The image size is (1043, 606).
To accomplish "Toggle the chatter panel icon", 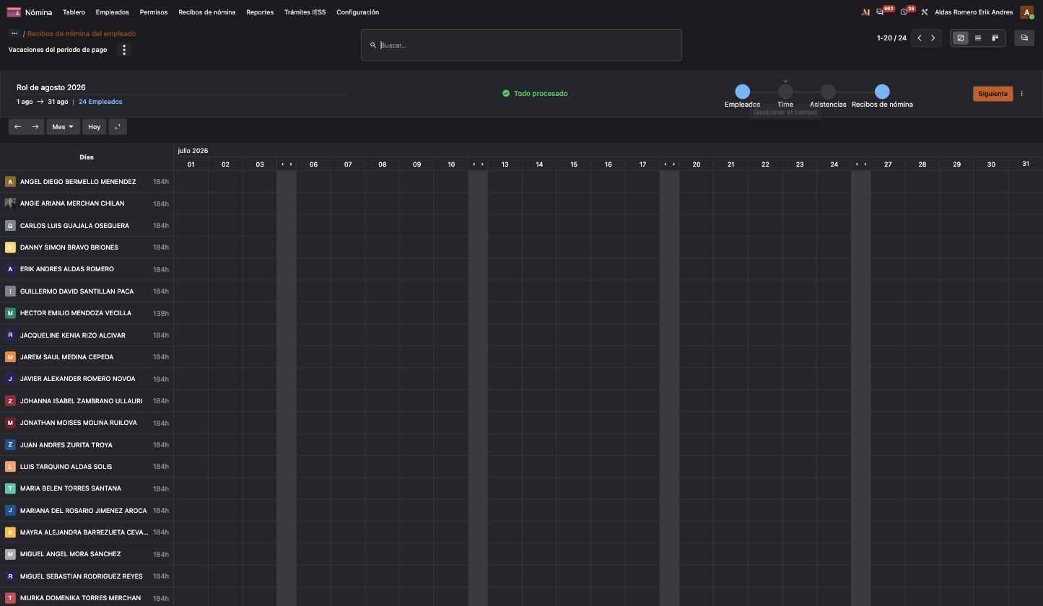I will 1024,38.
